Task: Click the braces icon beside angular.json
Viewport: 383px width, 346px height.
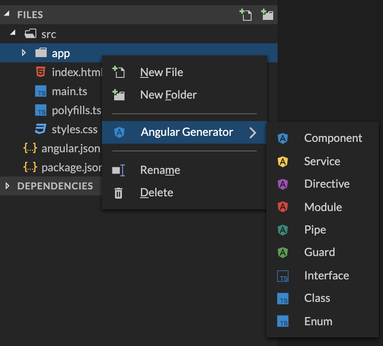Action: 30,148
